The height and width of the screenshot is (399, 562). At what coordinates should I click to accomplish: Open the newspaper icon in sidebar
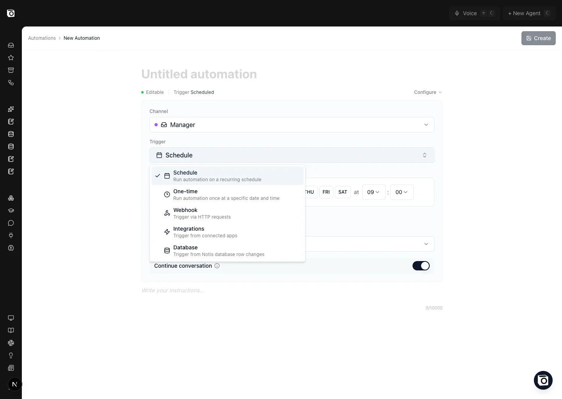[x=11, y=368]
